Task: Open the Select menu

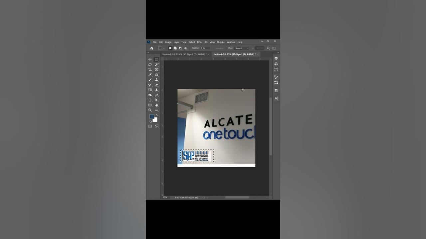Action: tap(192, 42)
